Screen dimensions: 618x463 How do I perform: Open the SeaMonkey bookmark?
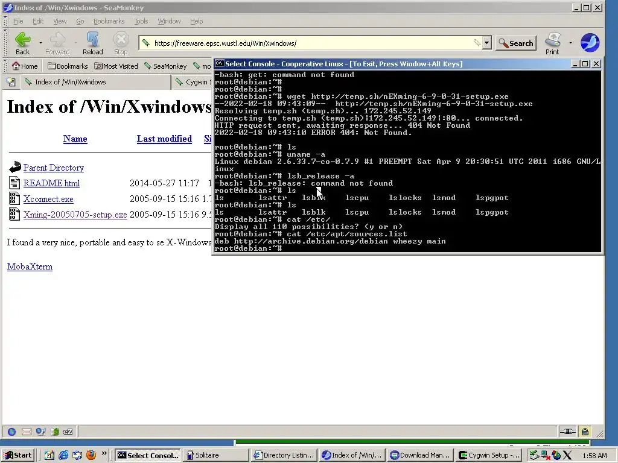pyautogui.click(x=165, y=66)
